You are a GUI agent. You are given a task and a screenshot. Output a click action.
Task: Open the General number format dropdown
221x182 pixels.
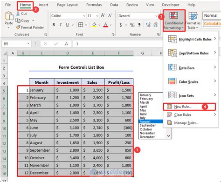[156, 16]
